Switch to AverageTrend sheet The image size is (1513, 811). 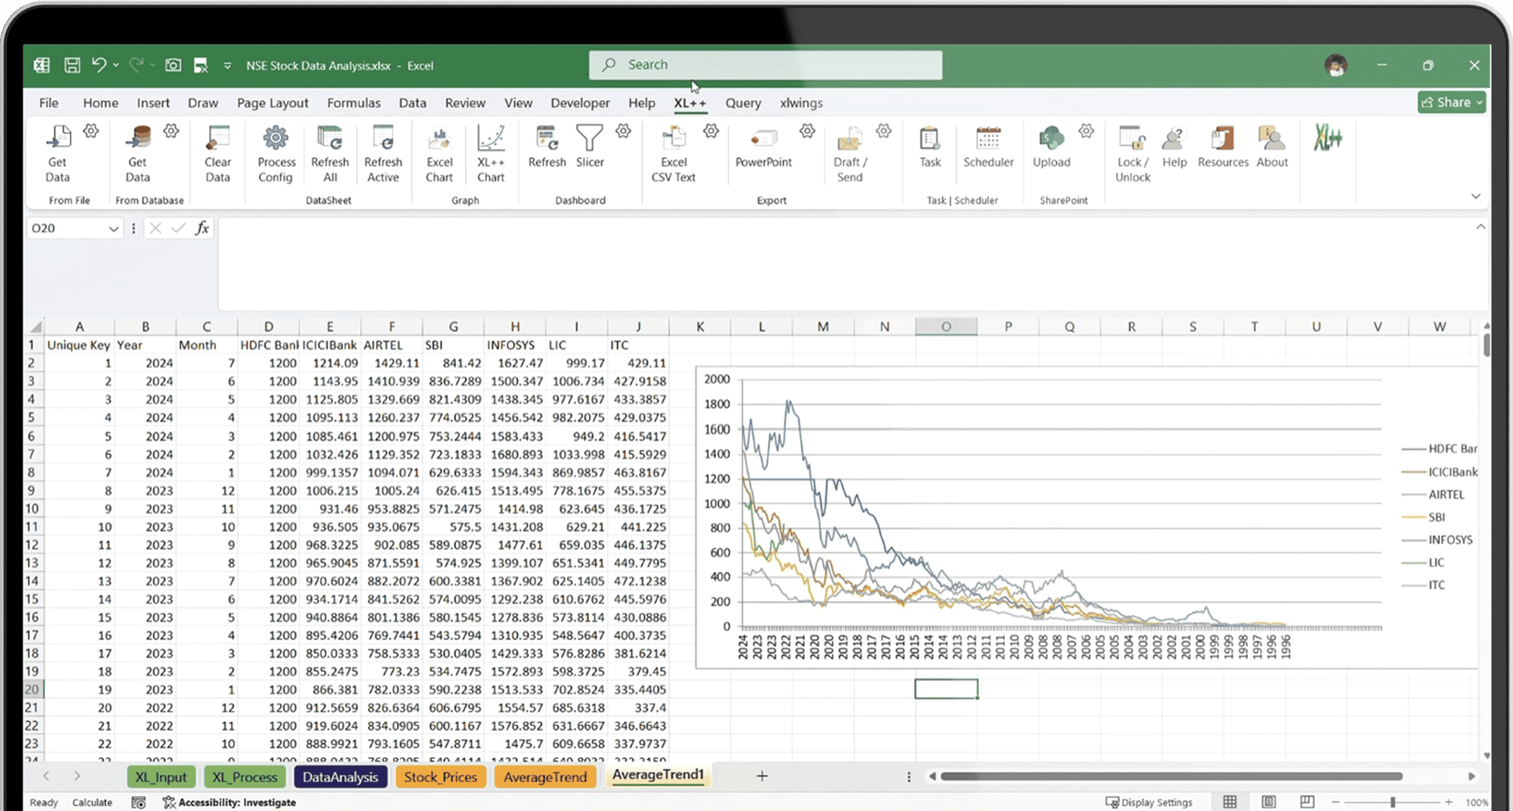[x=545, y=777]
